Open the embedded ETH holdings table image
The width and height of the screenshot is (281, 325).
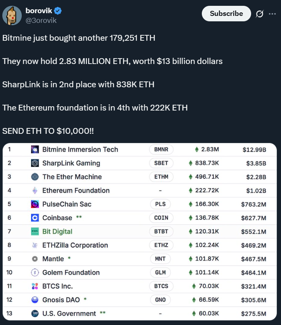(140, 233)
